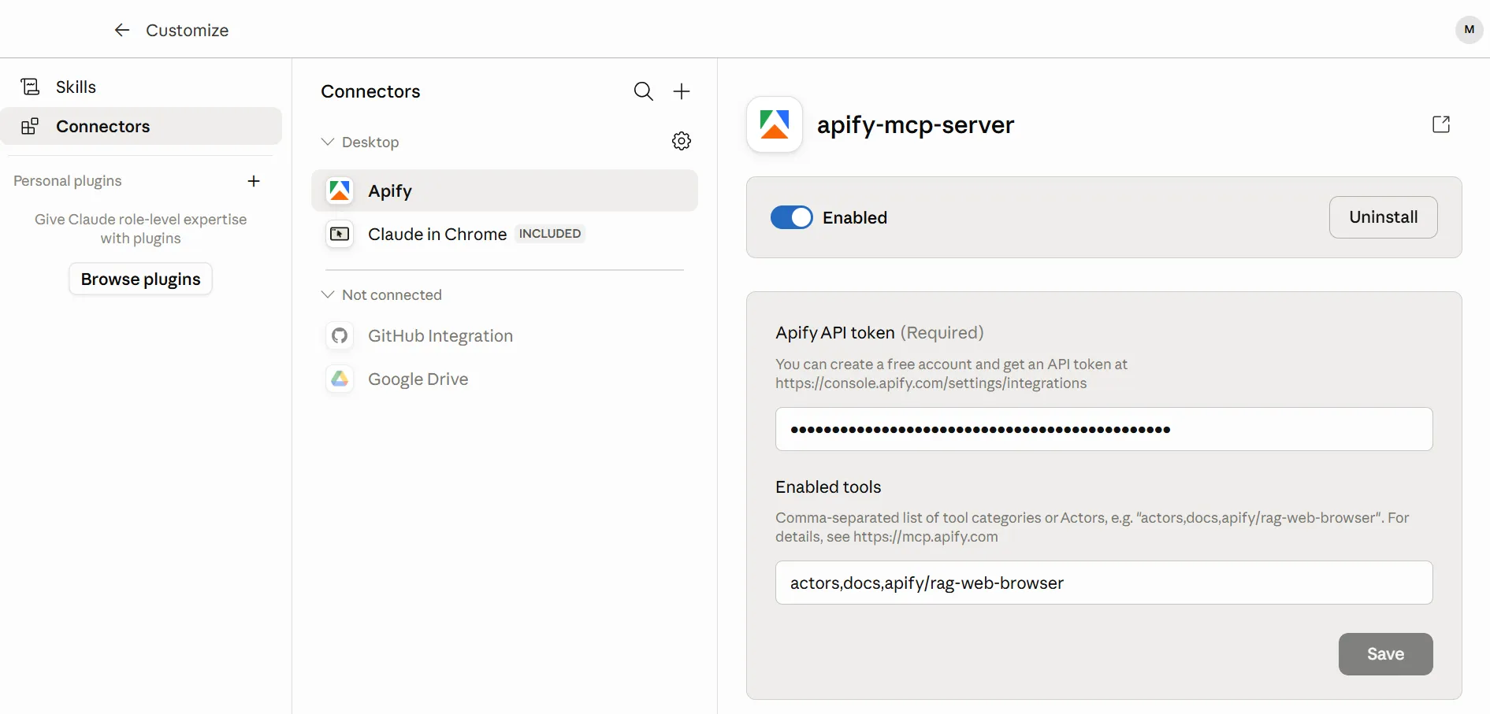The width and height of the screenshot is (1490, 714).
Task: Add a personal plugin with the plus icon
Action: point(254,181)
